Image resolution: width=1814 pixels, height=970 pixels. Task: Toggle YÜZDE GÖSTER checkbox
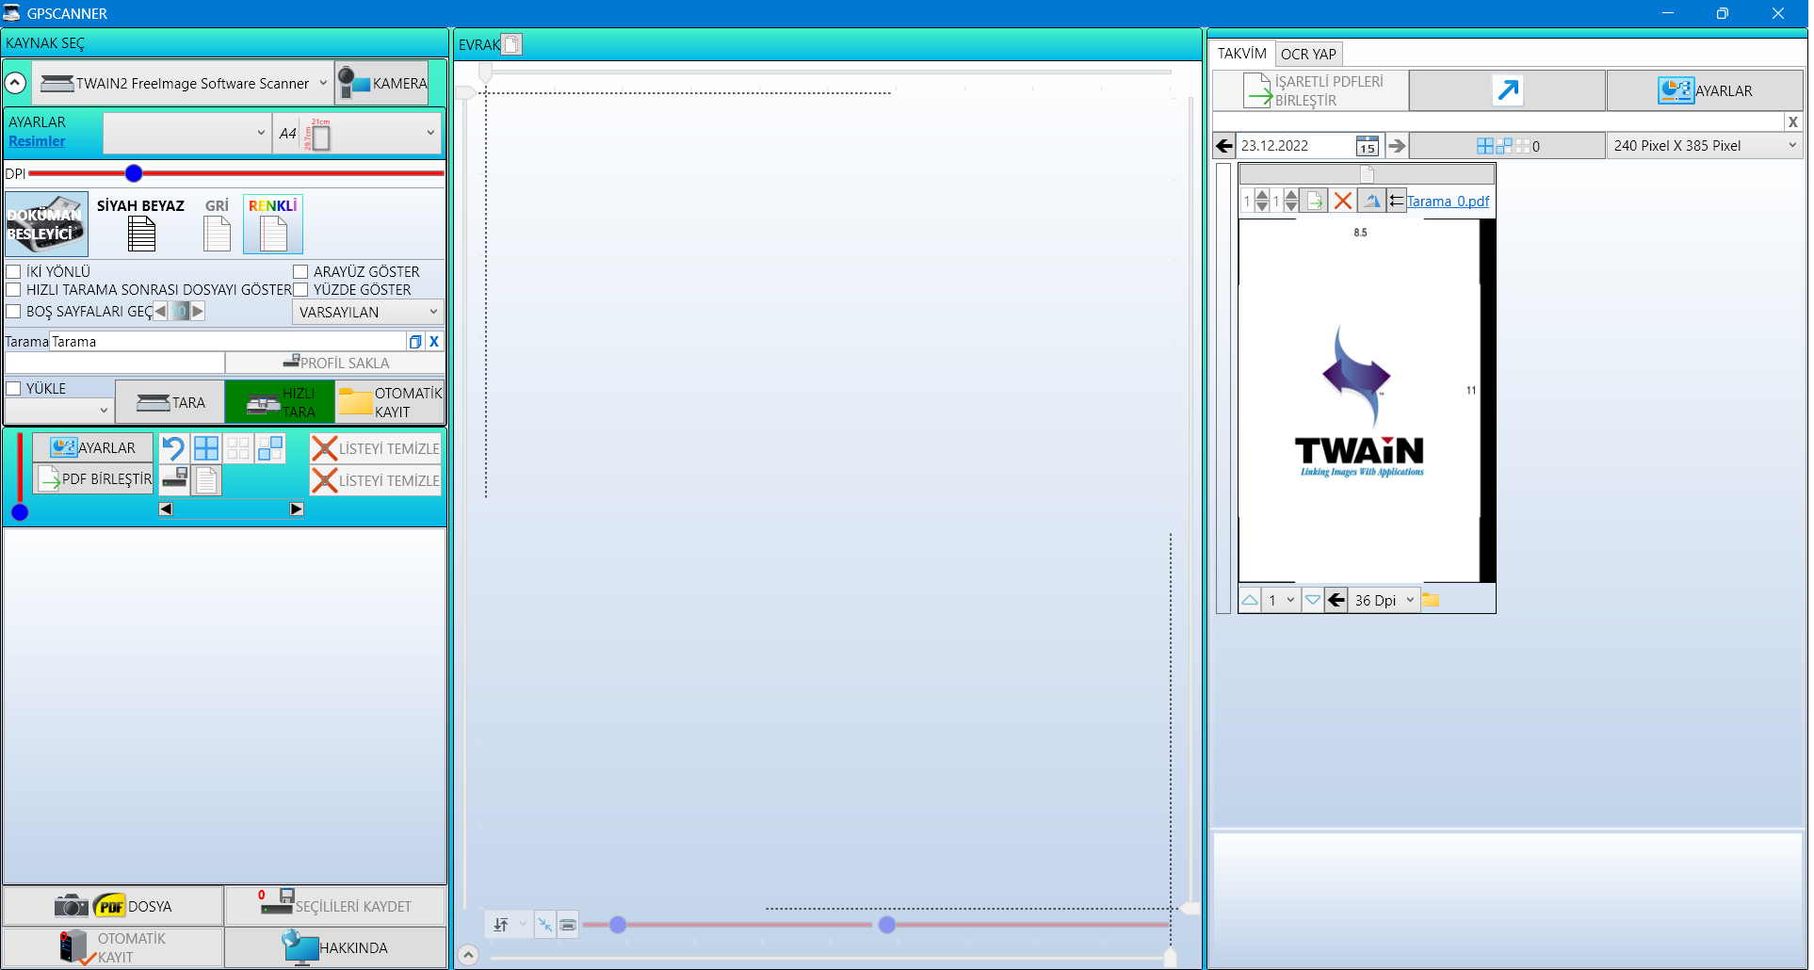tap(300, 289)
